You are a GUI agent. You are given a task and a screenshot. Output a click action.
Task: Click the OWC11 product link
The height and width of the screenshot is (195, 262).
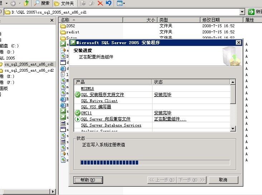coord(86,113)
